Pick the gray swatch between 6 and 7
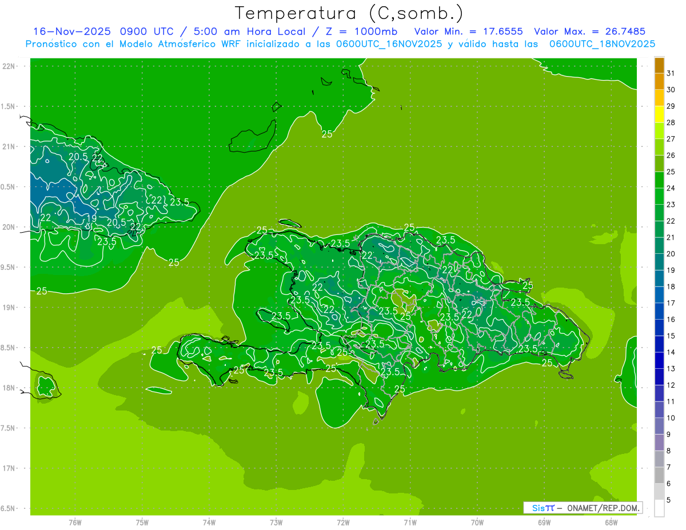The image size is (686, 530). [659, 476]
